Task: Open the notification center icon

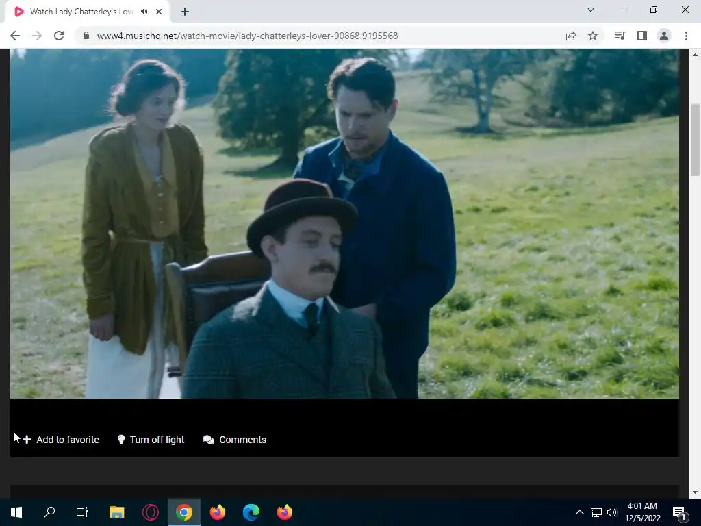Action: click(680, 512)
